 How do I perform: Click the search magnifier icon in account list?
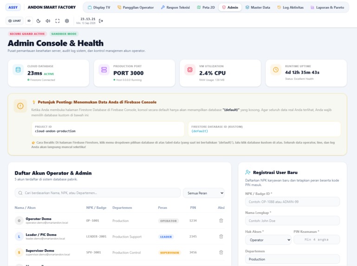[x=20, y=193]
